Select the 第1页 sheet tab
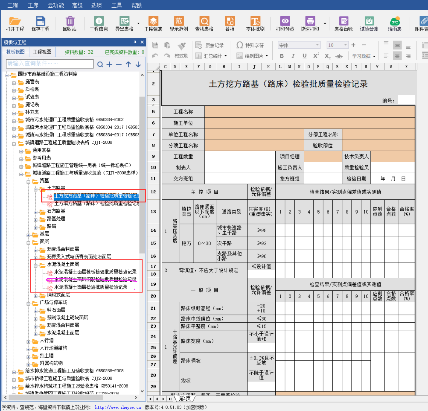 pyautogui.click(x=185, y=399)
